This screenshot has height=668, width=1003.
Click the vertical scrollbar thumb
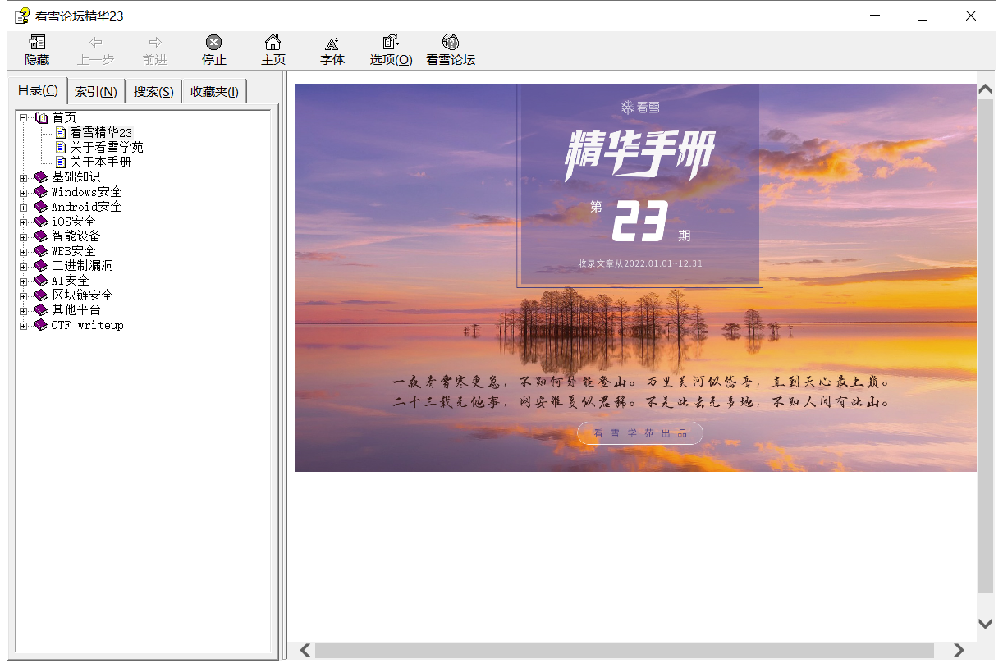[x=986, y=345]
